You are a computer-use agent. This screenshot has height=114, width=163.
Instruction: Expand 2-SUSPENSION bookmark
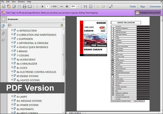pyautogui.click(x=12, y=38)
